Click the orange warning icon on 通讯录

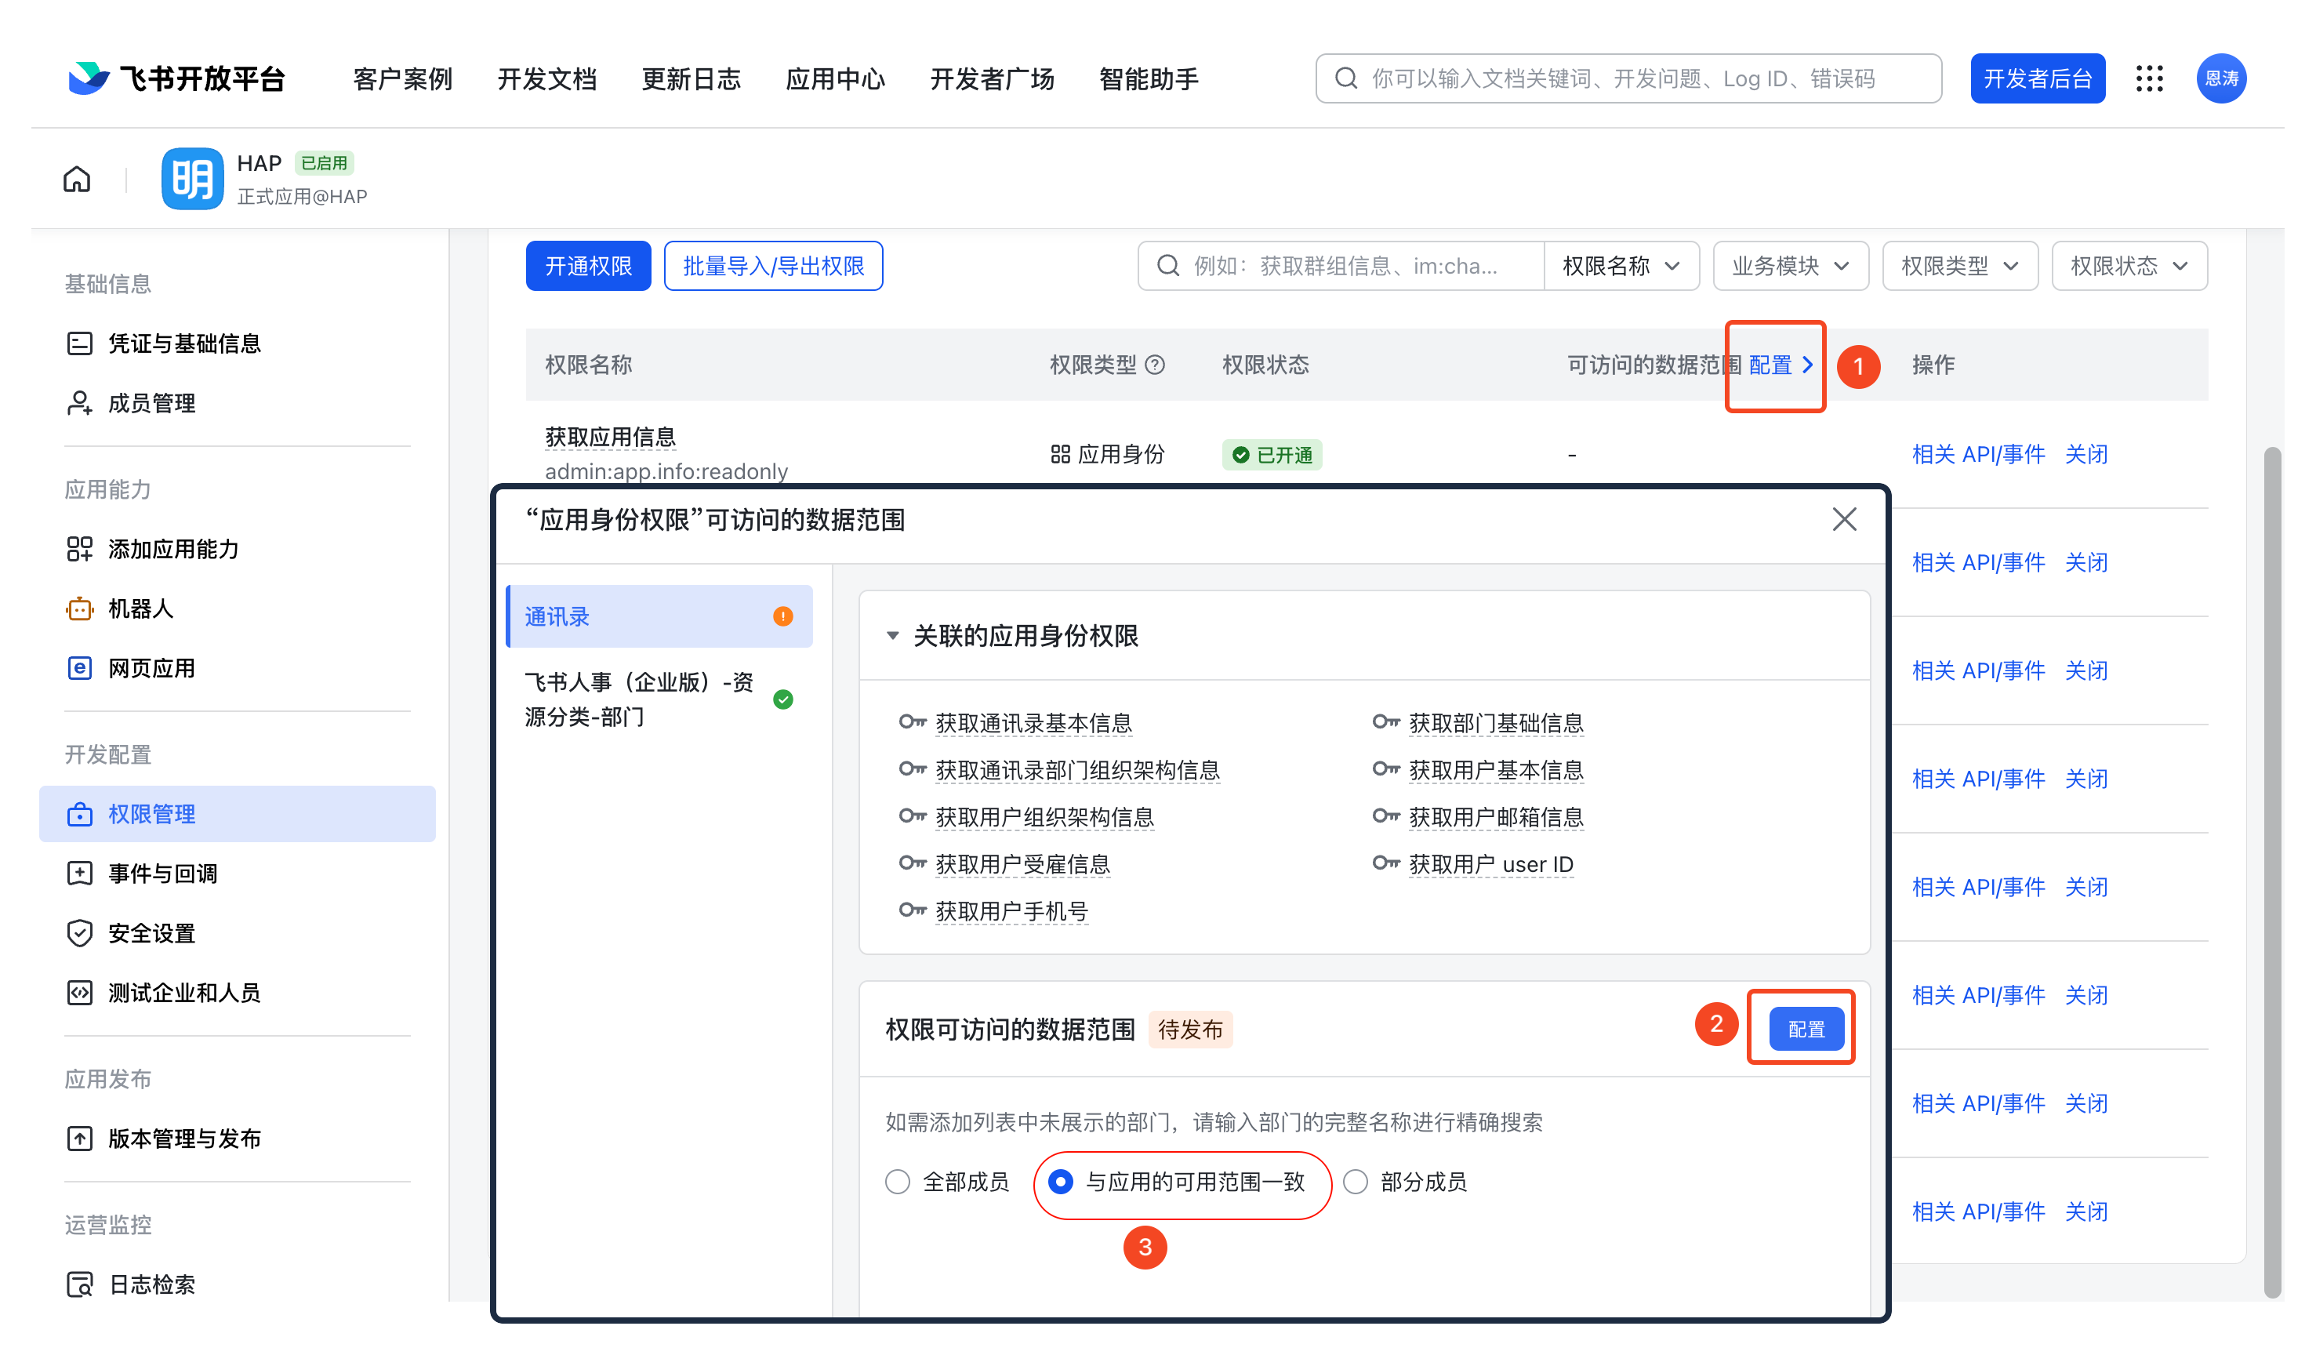783,617
